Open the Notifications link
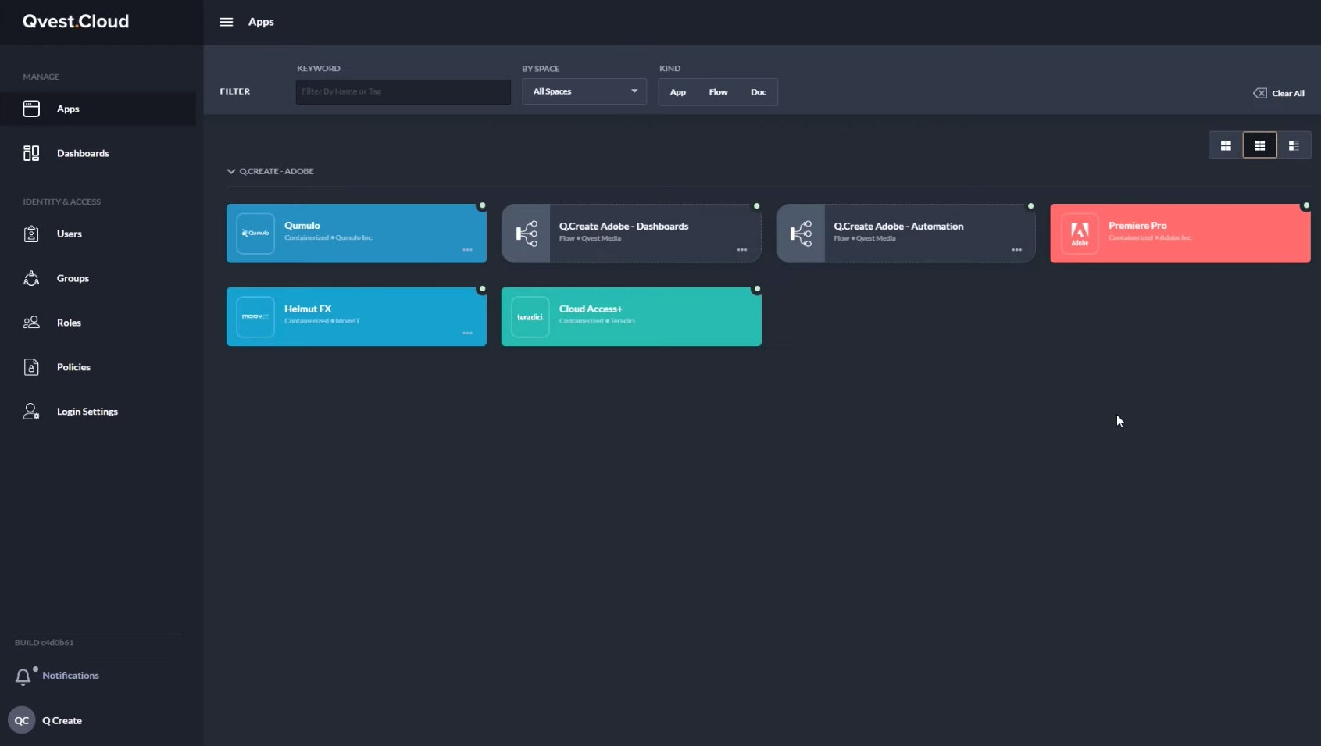 click(x=70, y=676)
